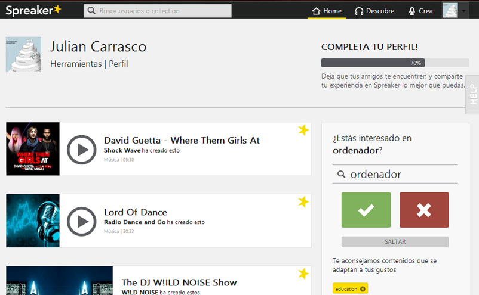Play David Guetta - Where Them Girls At

click(x=82, y=150)
